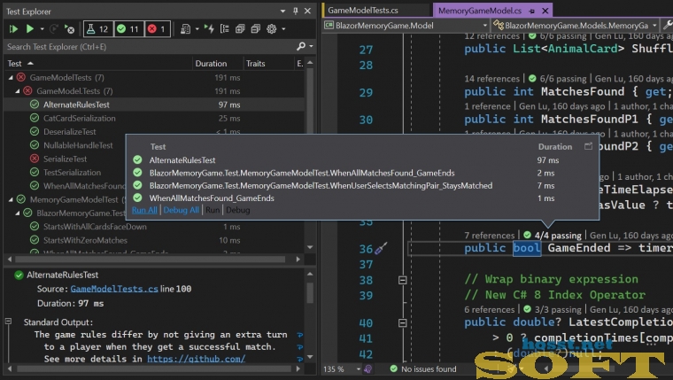Select WhenUserSelectsMatchingPair_StaysMatched in the popup
The image size is (673, 380).
321,185
